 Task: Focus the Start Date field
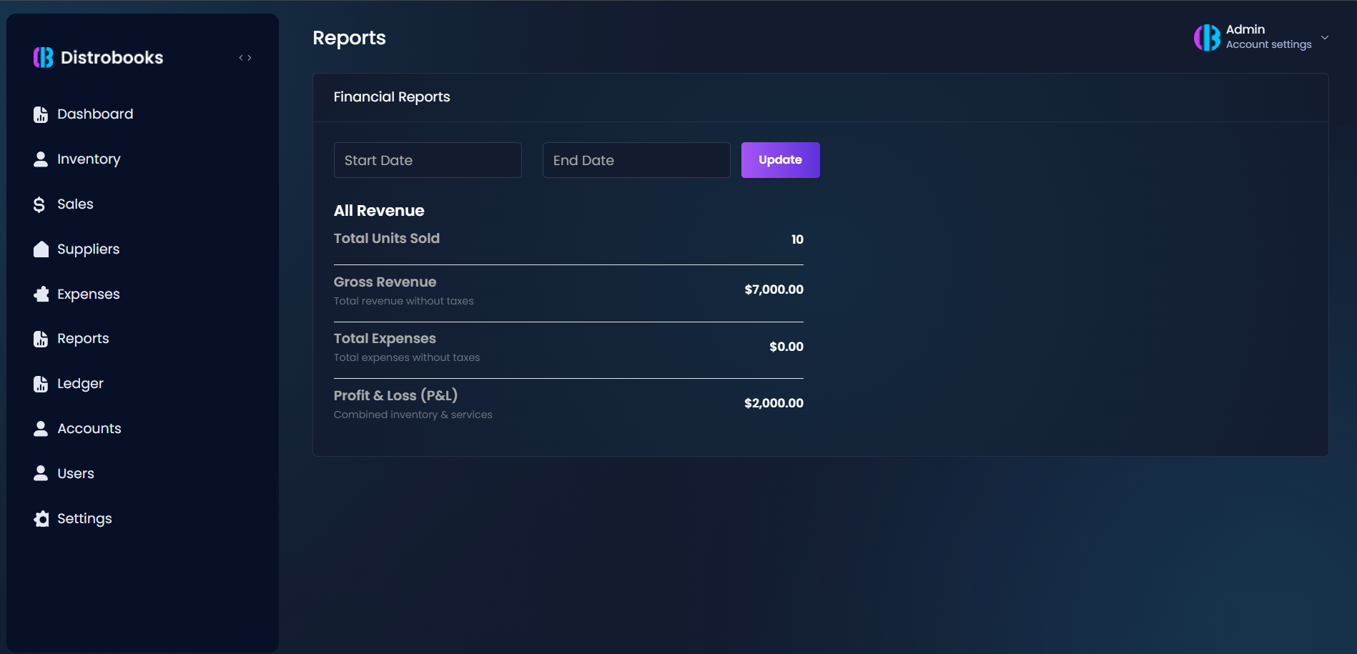(428, 160)
